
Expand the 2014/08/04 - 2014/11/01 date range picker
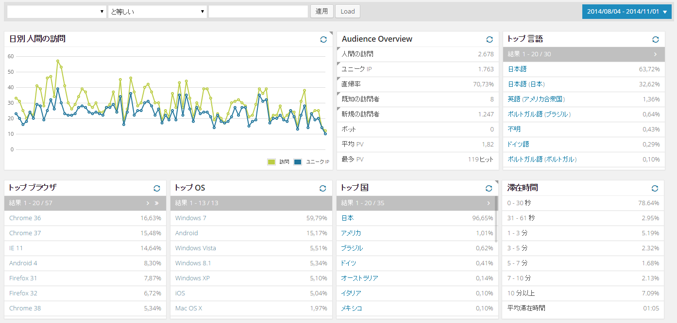626,12
